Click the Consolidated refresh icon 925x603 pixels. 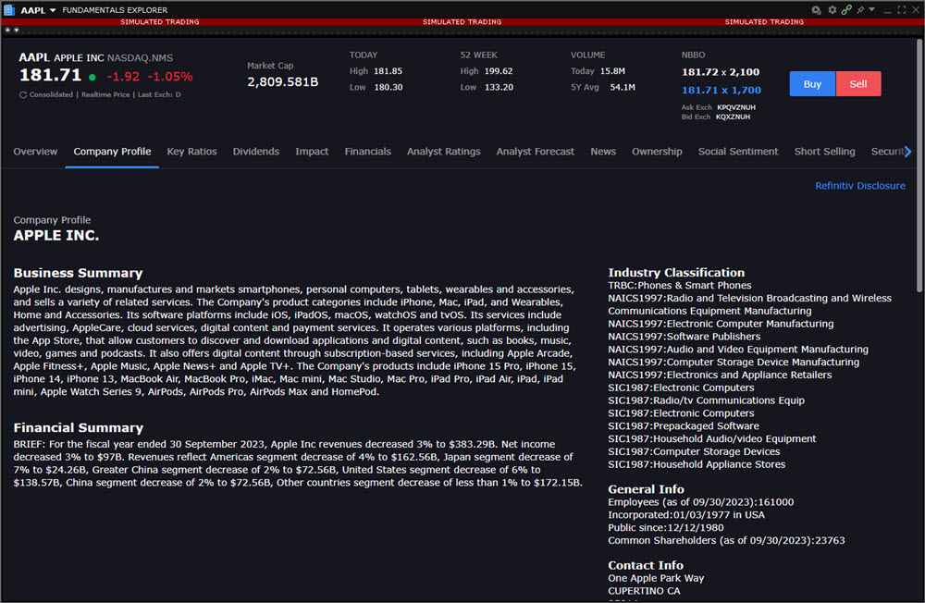pos(23,94)
